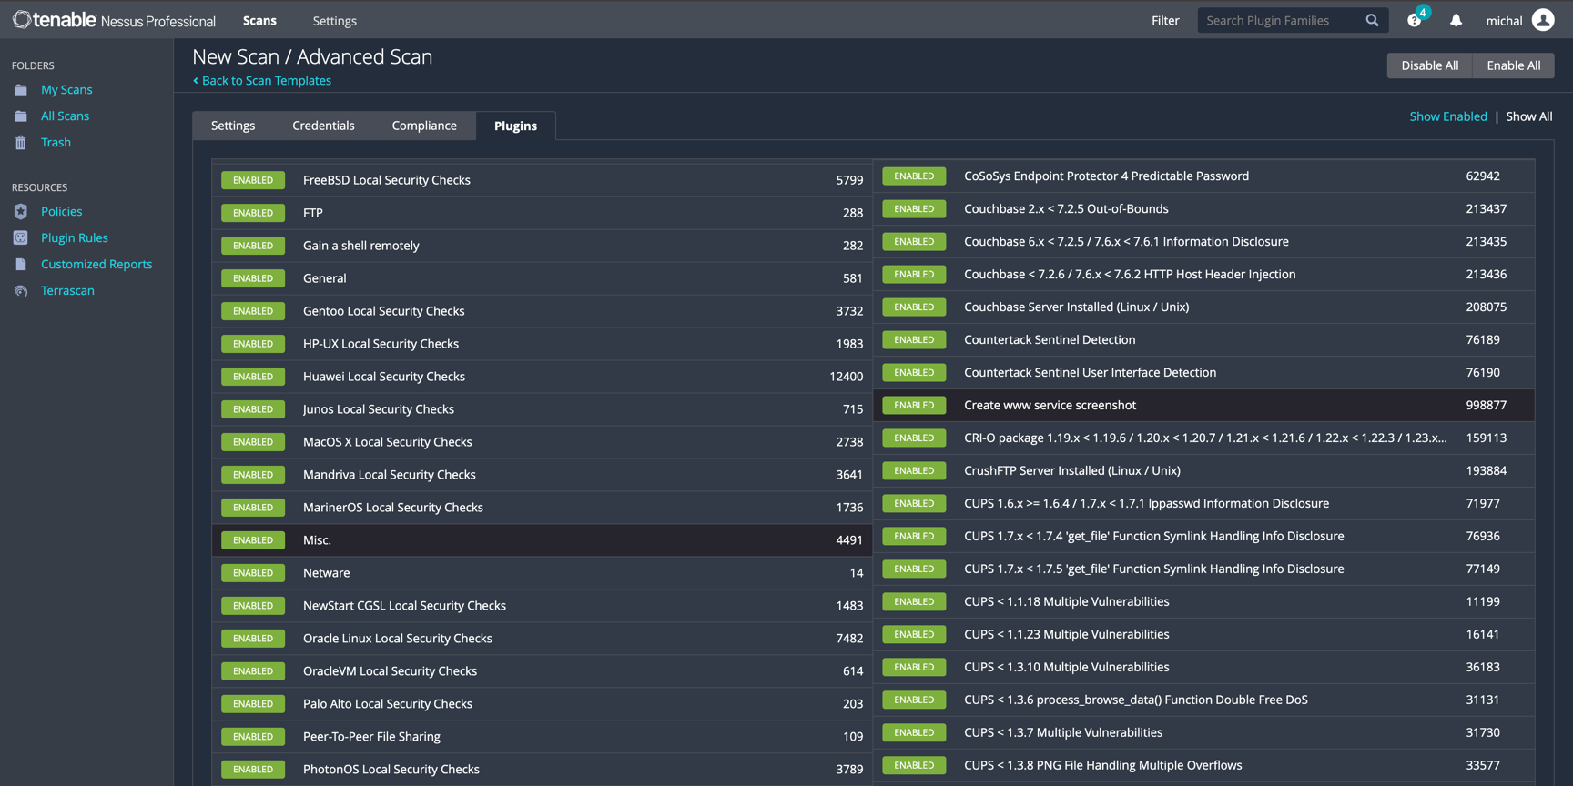
Task: Open Countertack Sentinel User Interface Detection plugin
Action: 1203,373
